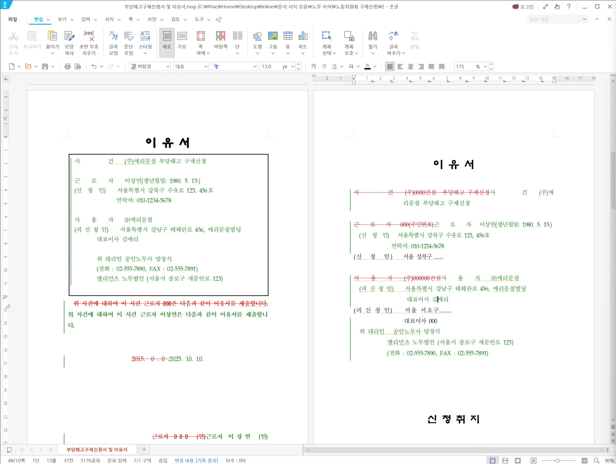Open the 차트 chart tool
Viewport: 616px width, 464px height.
[x=303, y=36]
